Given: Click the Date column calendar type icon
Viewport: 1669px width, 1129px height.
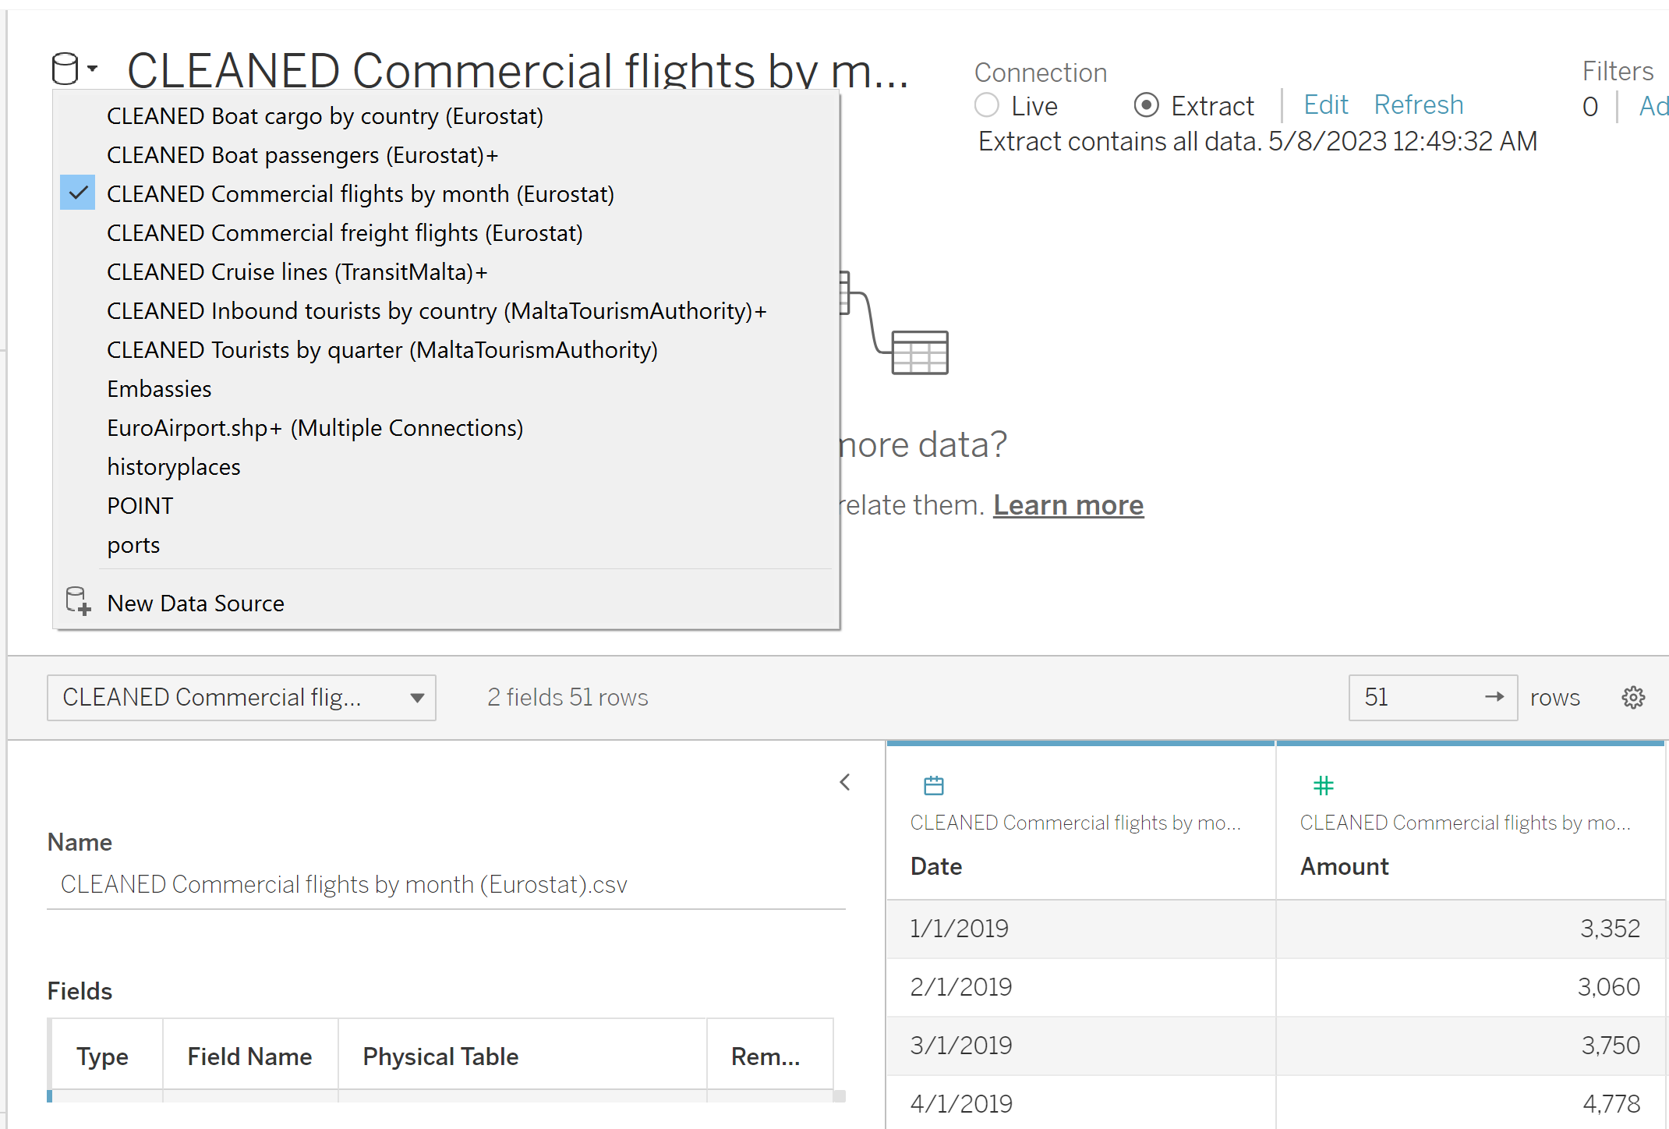Looking at the screenshot, I should coord(933,785).
